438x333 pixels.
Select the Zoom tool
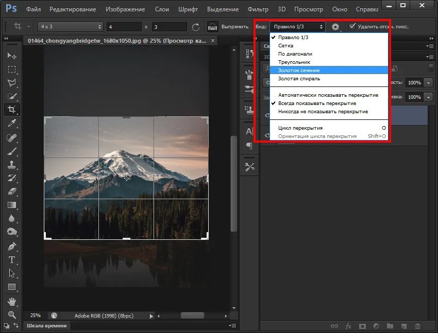tap(12, 314)
